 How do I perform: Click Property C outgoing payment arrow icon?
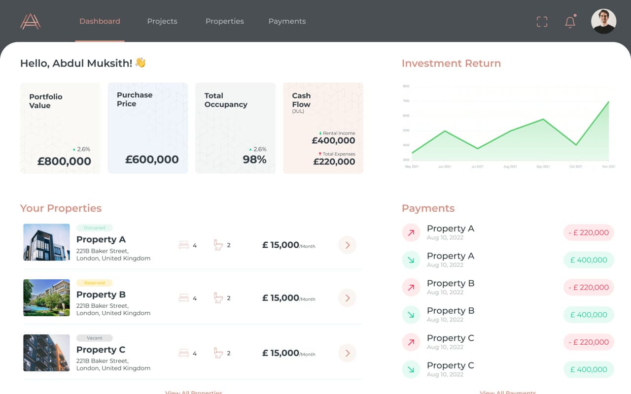click(x=411, y=342)
